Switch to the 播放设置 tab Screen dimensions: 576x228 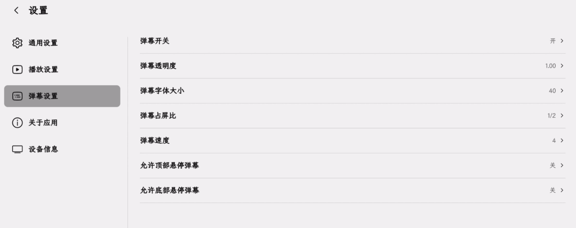[x=43, y=69]
